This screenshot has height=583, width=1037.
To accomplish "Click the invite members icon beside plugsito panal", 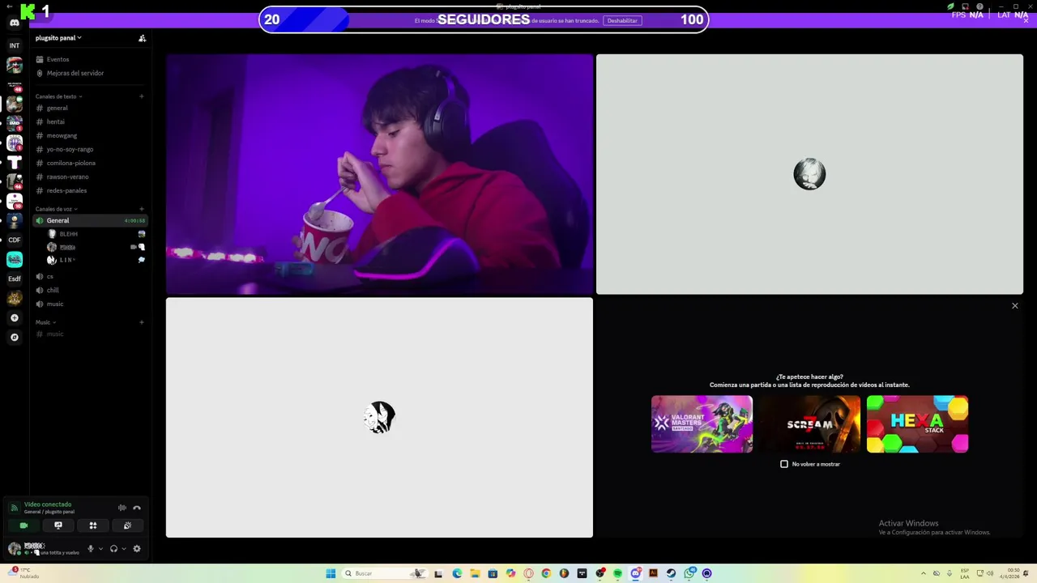I will tap(142, 38).
